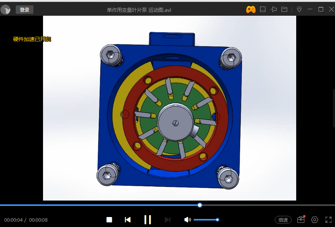Adjust the volume slider
The image size is (335, 227).
tap(206, 220)
